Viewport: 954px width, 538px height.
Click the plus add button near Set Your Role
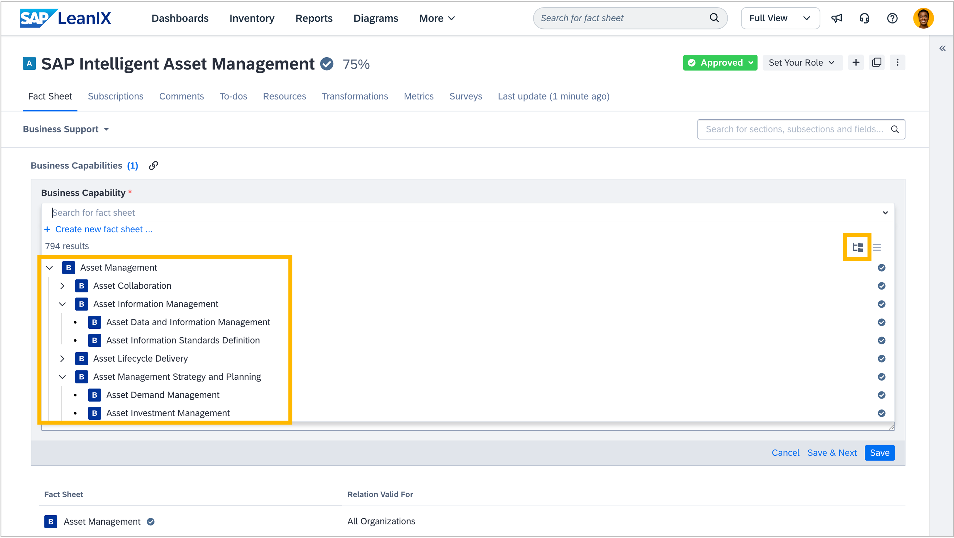(x=856, y=63)
